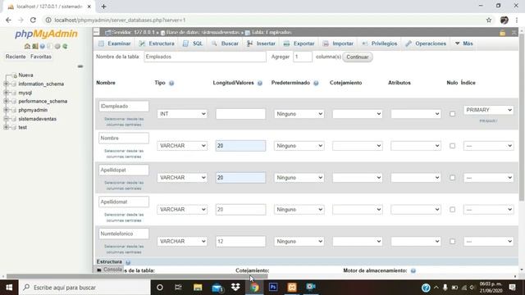Image resolution: width=525 pixels, height=295 pixels.
Task: Open Índice PRIMARY dropdown for IDempleado
Action: click(x=489, y=110)
